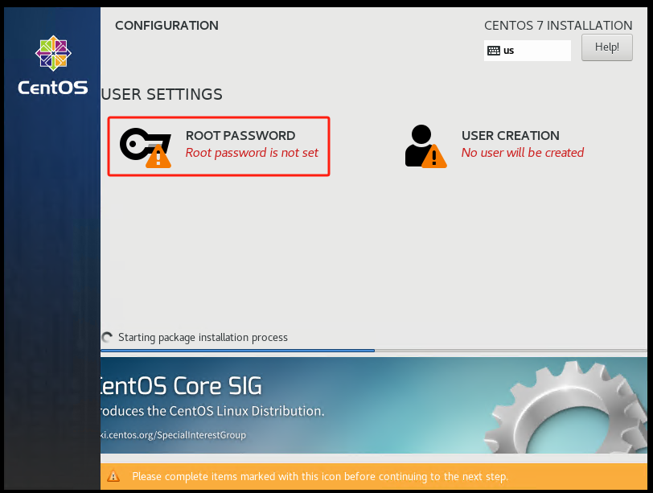Click the keyboard icon beside the us layout
The height and width of the screenshot is (493, 653).
493,51
